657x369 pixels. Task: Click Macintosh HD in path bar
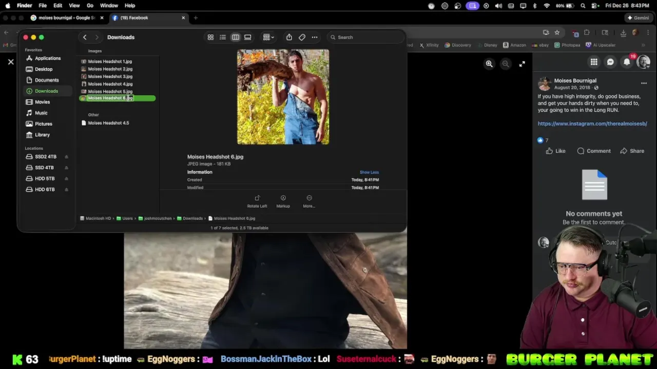coord(95,218)
